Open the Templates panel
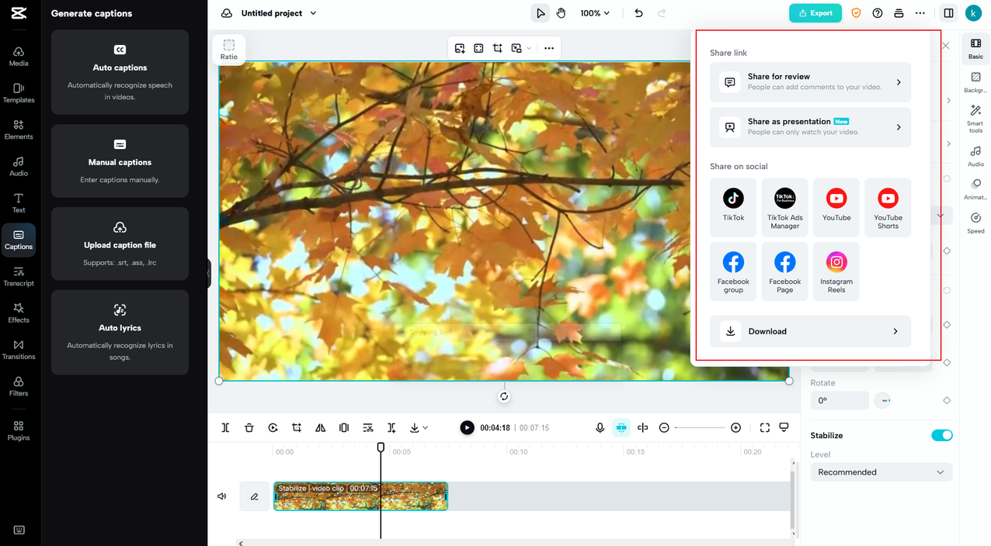991x546 pixels. click(19, 93)
